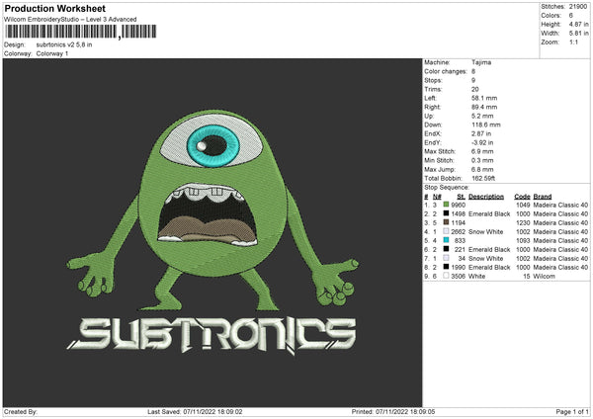Click the "White" description in stop row 9
593x419 pixels.
[477, 277]
